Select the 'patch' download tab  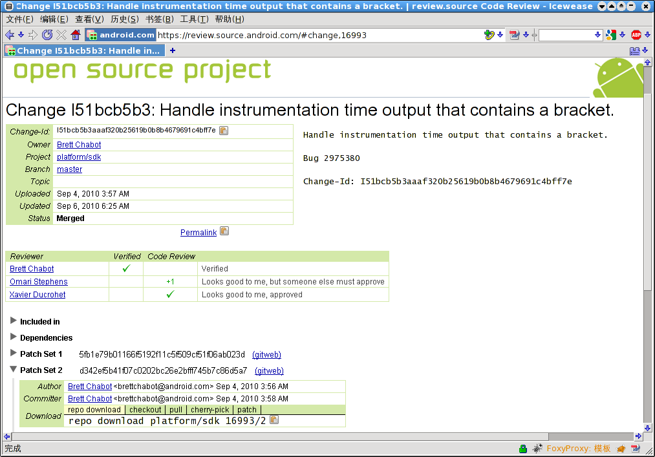coord(247,410)
